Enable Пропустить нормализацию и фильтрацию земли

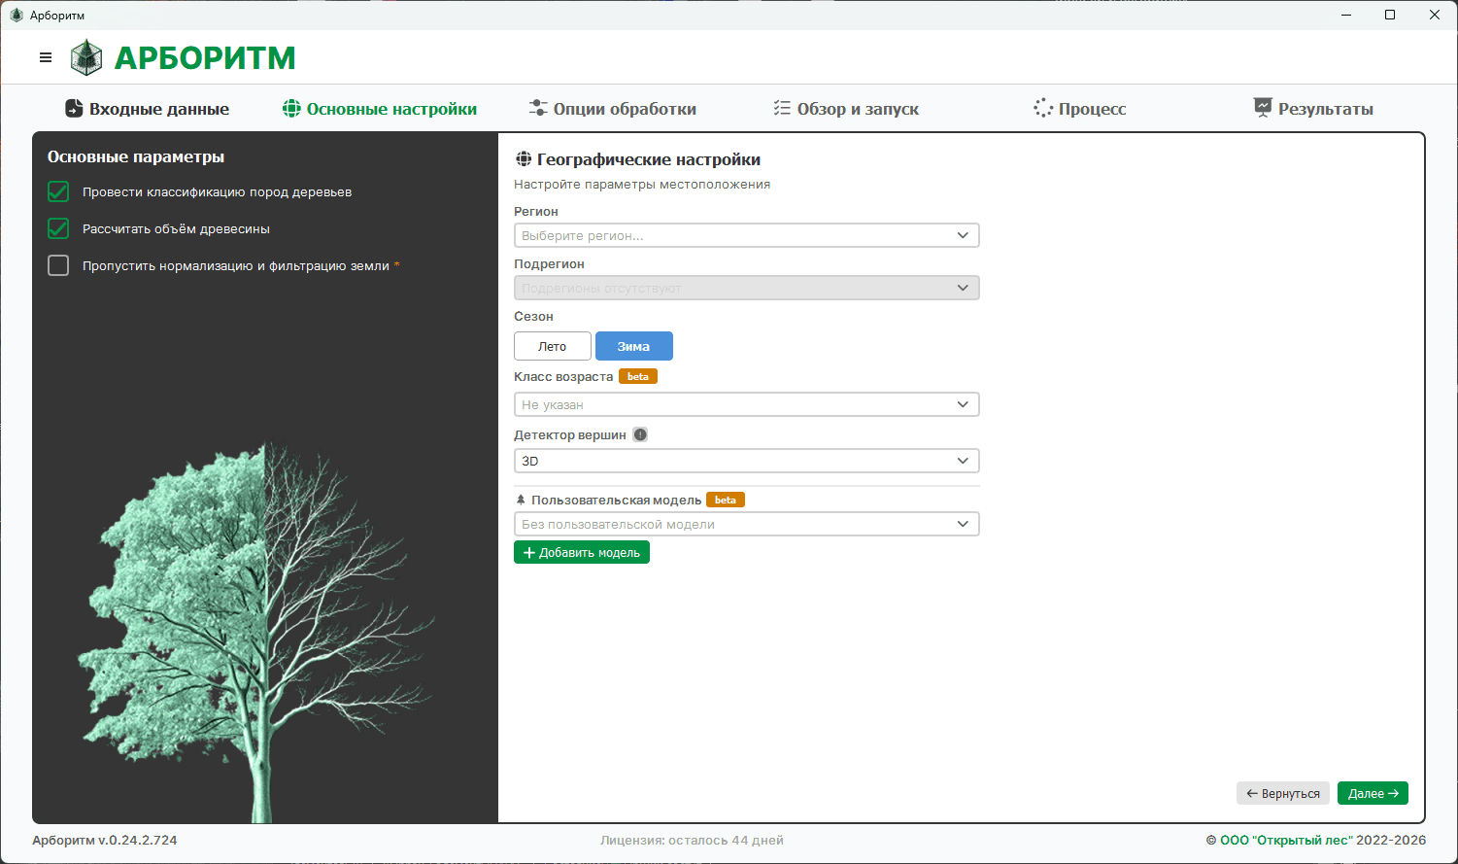click(x=58, y=265)
